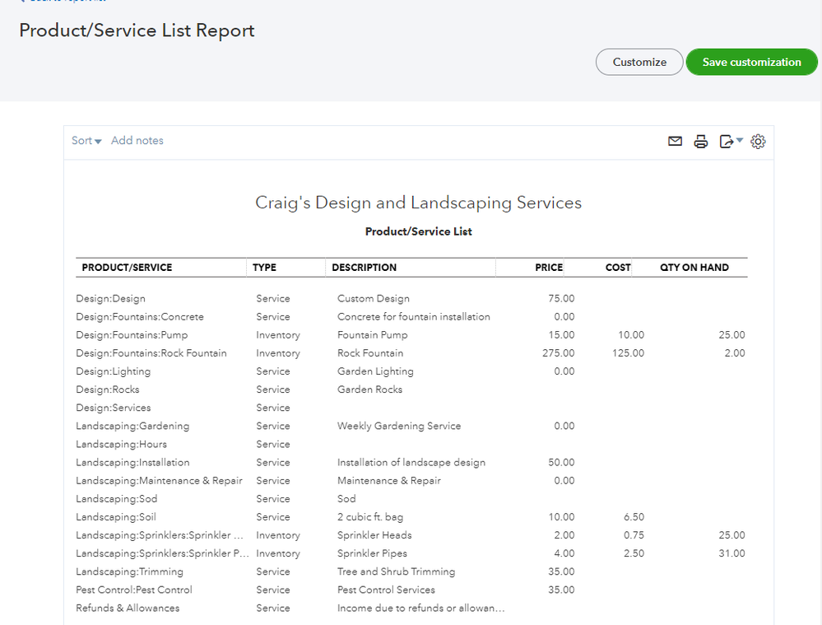Click Add notes link
The width and height of the screenshot is (822, 625).
[x=137, y=141]
